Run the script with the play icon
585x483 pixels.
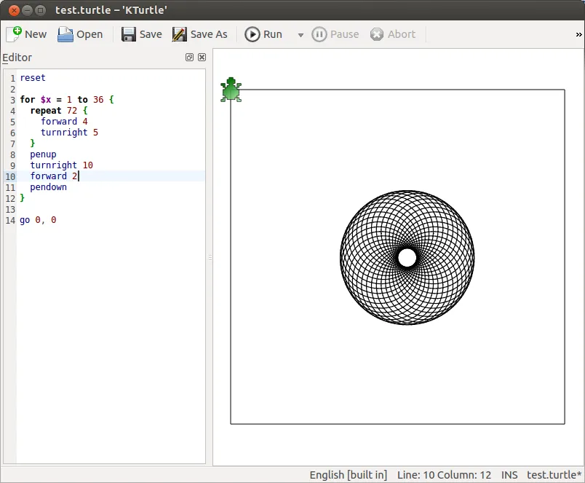tap(252, 34)
